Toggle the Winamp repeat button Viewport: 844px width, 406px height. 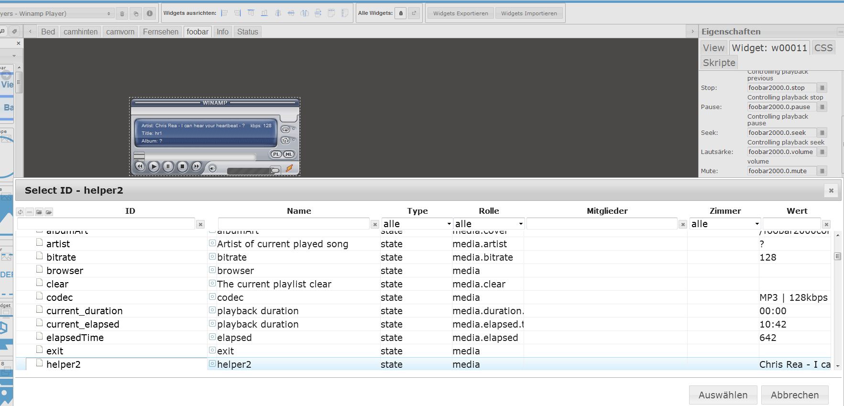(285, 129)
